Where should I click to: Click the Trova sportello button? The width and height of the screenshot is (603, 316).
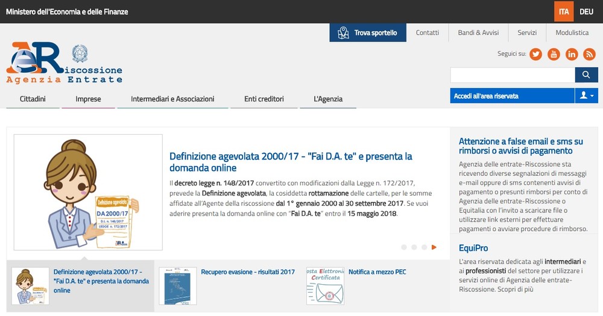click(368, 33)
